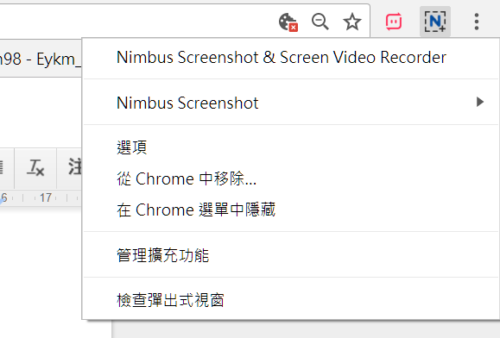Click the zoom-out magnifier icon in the address bar
This screenshot has height=338, width=500.
point(320,22)
